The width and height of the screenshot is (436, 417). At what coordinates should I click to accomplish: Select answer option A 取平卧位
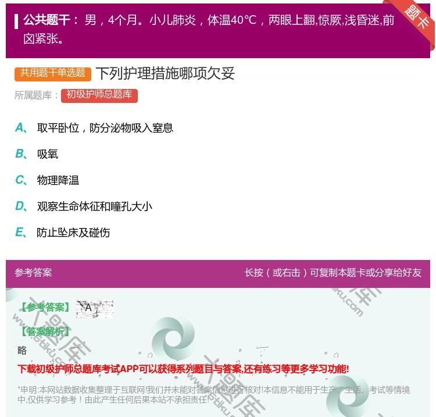(94, 128)
